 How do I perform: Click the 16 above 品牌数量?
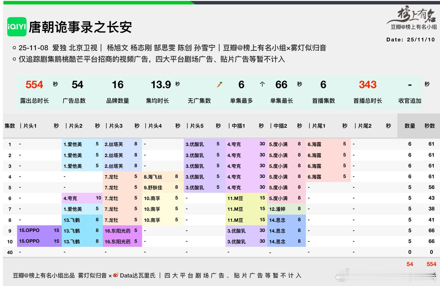coord(117,84)
